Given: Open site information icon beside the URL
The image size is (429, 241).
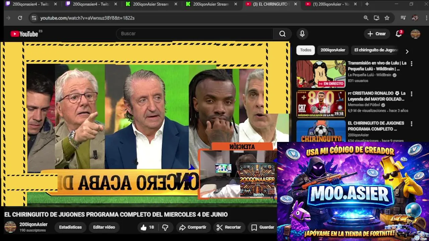Looking at the screenshot, I should [x=34, y=18].
